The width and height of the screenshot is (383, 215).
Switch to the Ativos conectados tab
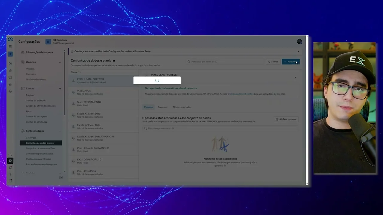pyautogui.click(x=182, y=107)
